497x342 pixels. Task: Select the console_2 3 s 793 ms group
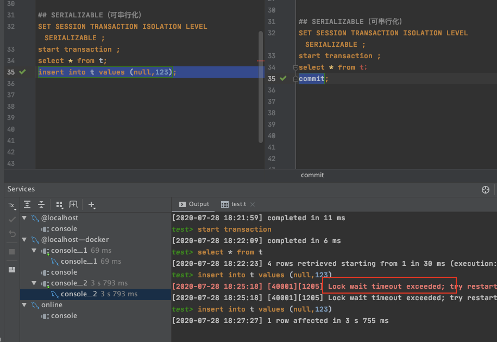point(84,283)
